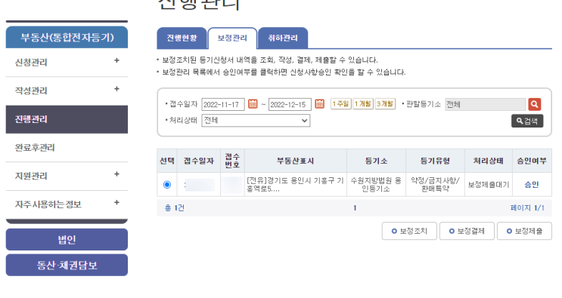Expand 지원관리 plus sign
562x298 pixels.
(116, 174)
